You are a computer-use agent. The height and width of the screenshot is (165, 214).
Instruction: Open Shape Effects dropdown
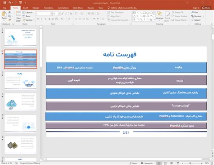(180, 20)
